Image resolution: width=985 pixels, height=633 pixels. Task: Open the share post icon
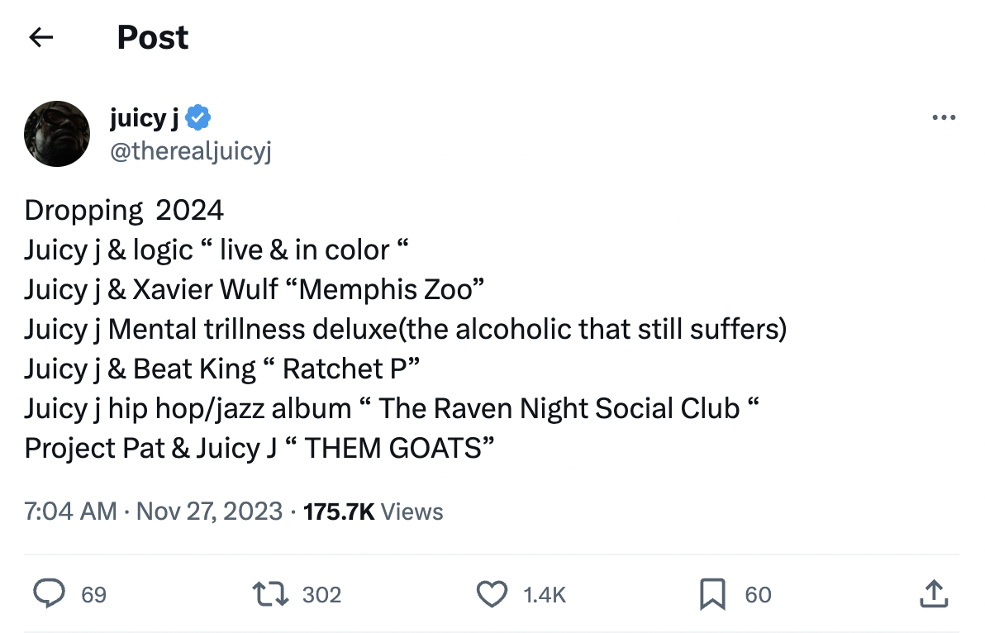coord(932,594)
